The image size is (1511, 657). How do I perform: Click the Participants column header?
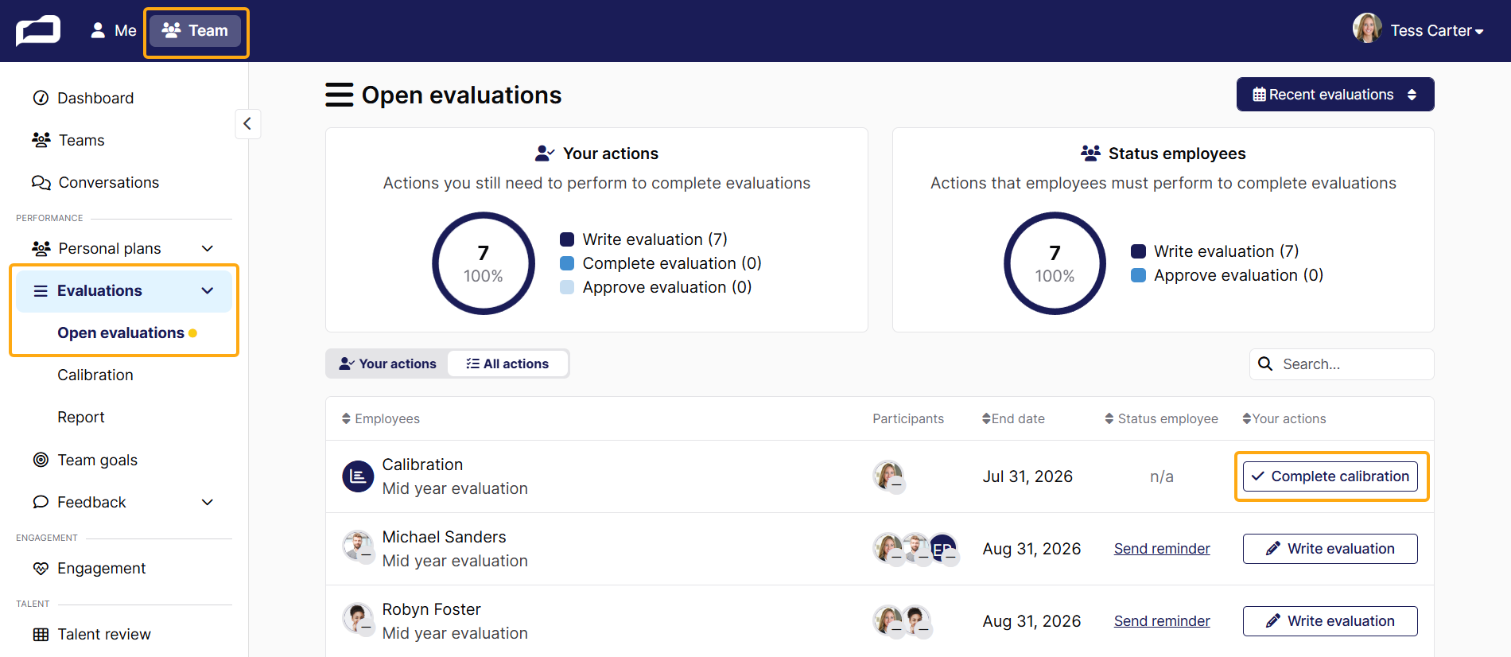(908, 418)
